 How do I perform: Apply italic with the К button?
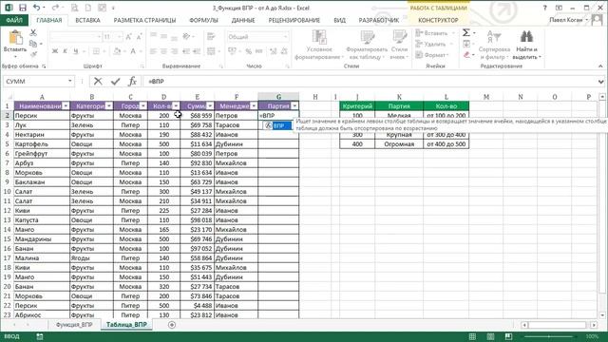pos(66,51)
